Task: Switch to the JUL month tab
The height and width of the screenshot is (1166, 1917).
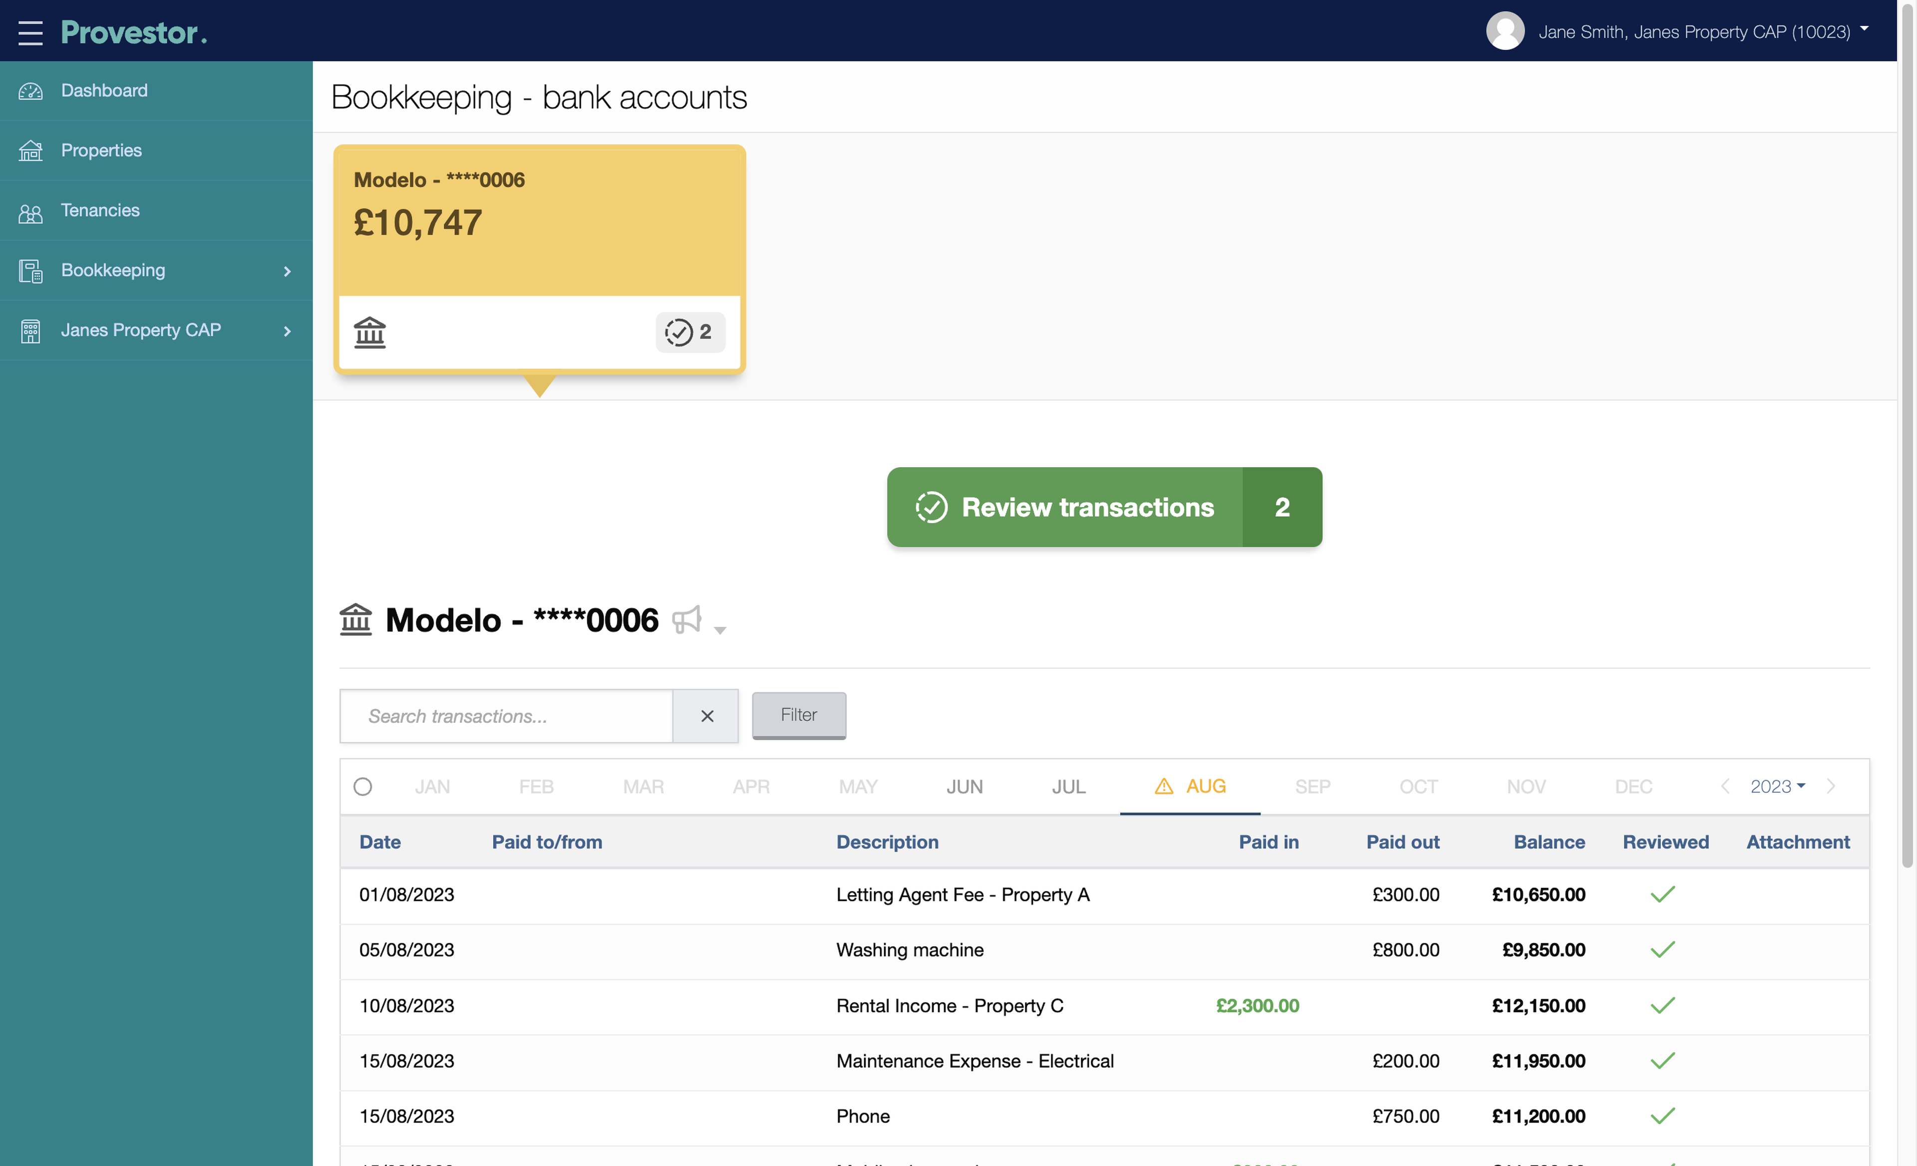Action: click(x=1068, y=787)
